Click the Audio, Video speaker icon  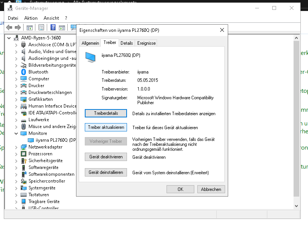pos(23,52)
